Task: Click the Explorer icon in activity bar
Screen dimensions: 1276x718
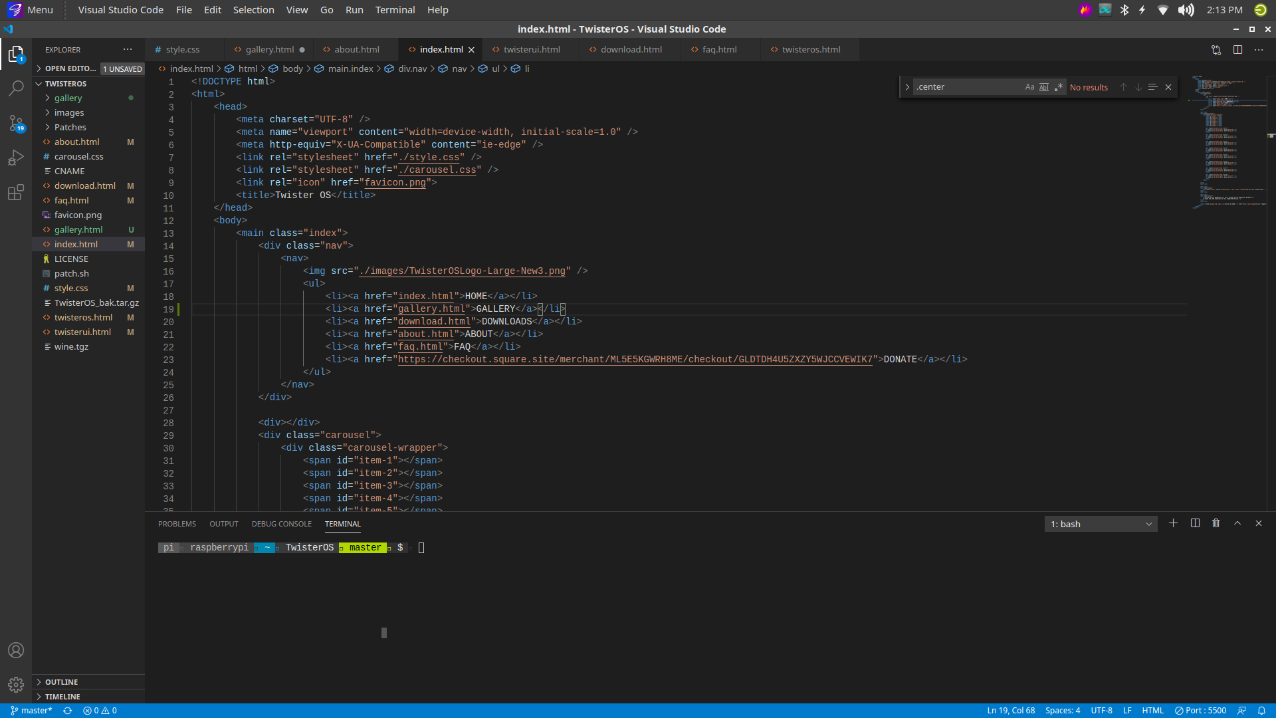Action: 17,51
